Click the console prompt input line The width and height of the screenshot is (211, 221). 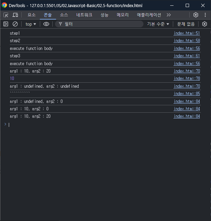coord(104,125)
